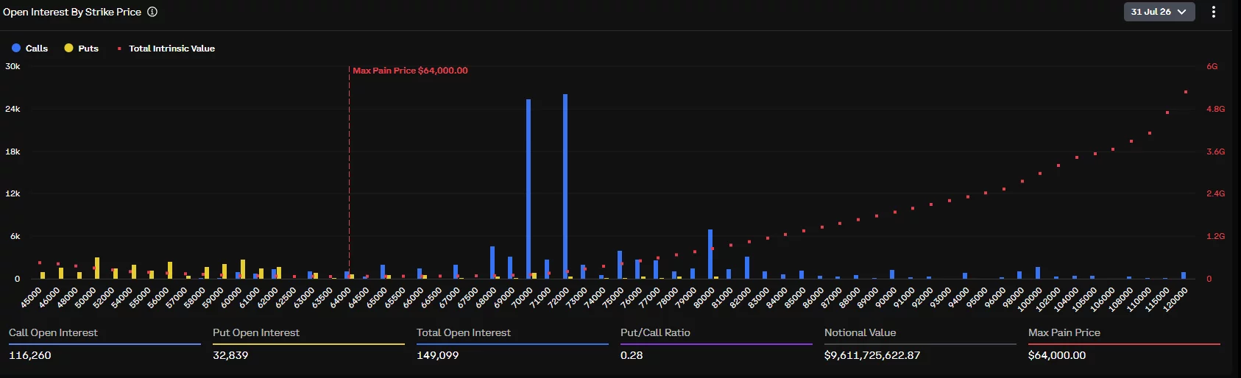1241x378 pixels.
Task: Click the blue Calls legend dot
Action: click(16, 48)
